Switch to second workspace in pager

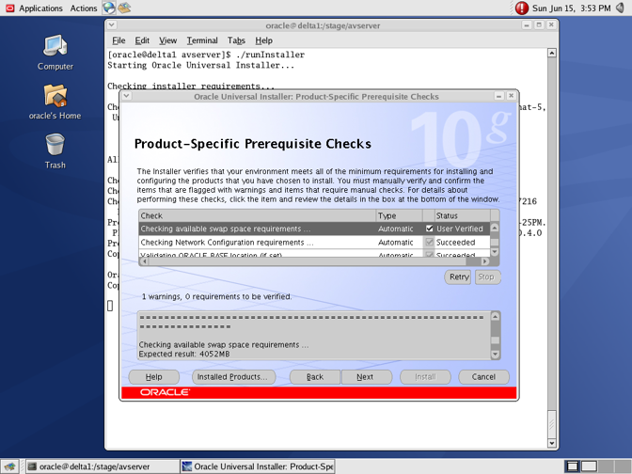point(589,466)
